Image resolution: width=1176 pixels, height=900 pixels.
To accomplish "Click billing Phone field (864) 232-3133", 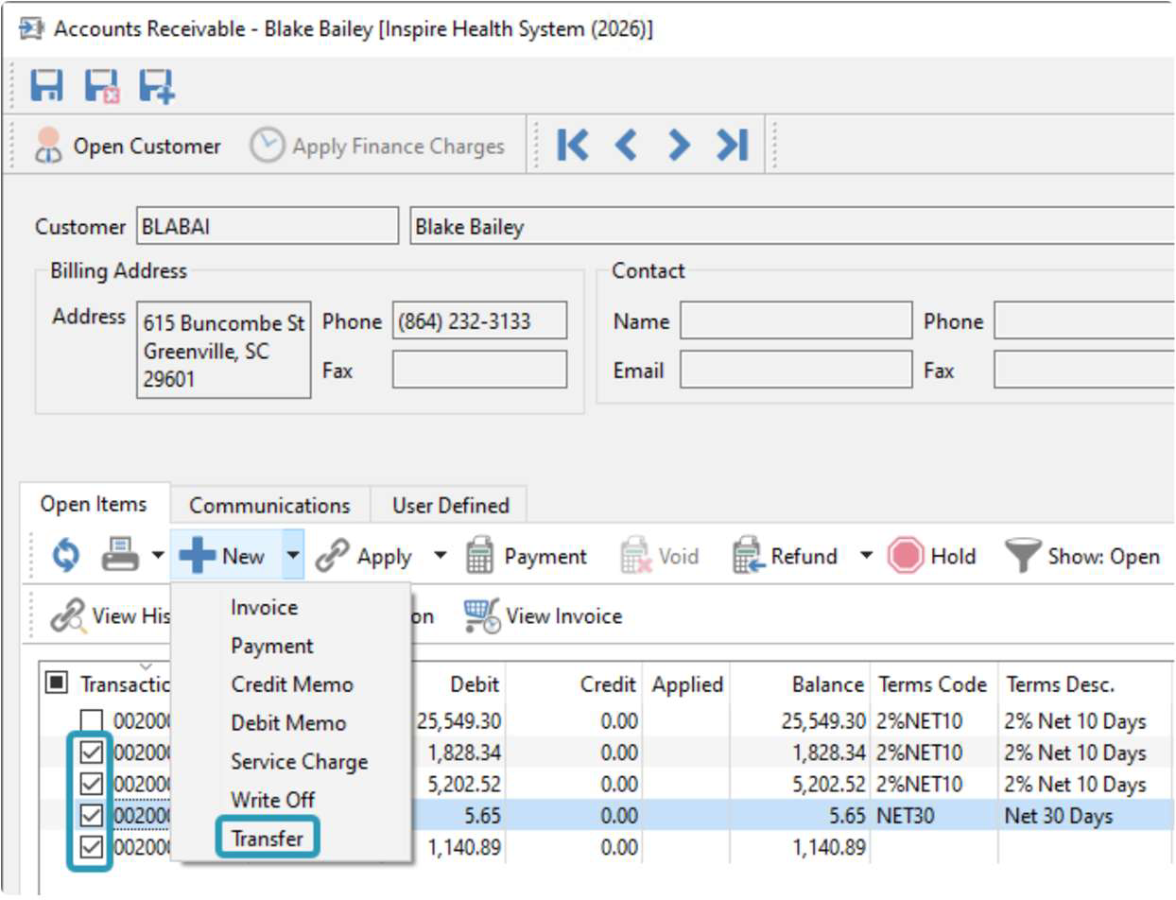I will 480,320.
